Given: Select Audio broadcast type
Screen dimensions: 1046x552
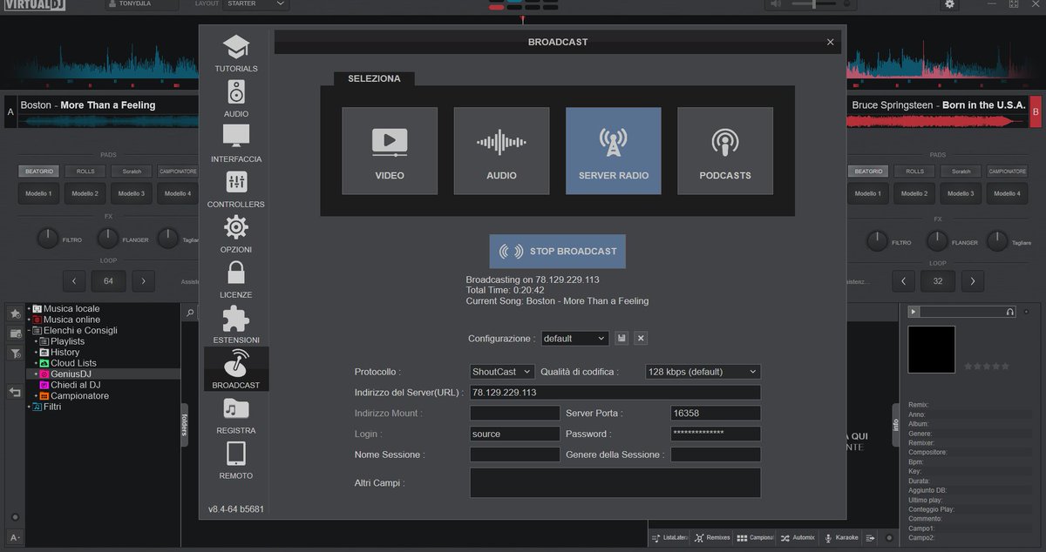Looking at the screenshot, I should (501, 151).
